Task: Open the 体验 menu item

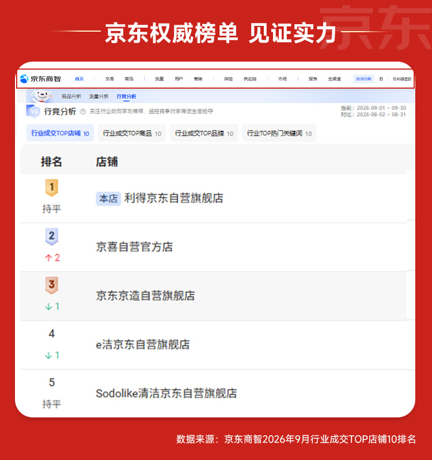Action: coord(228,79)
